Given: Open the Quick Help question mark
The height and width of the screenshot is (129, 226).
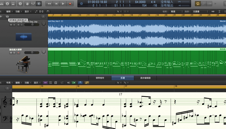Looking at the screenshot, I should (x=20, y=4).
